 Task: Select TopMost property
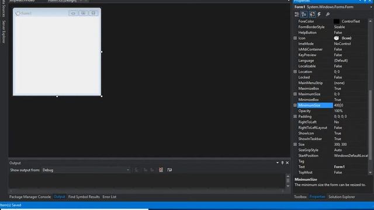(x=305, y=173)
